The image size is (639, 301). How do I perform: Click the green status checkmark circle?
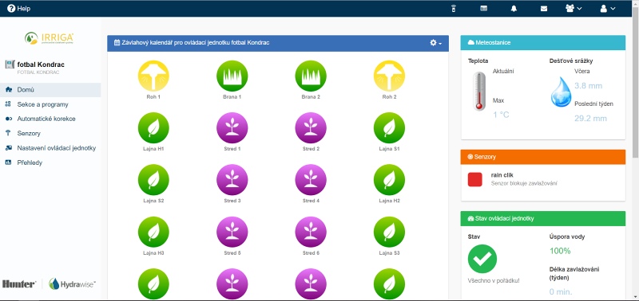(x=482, y=259)
